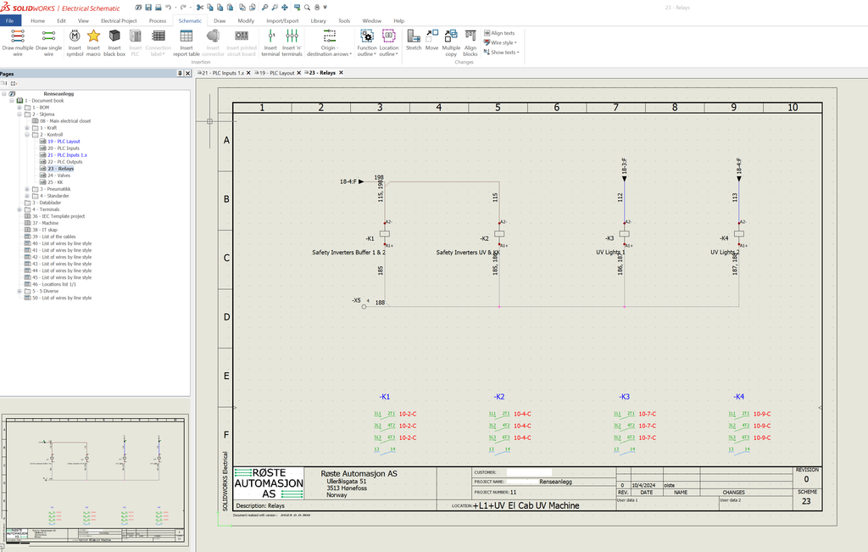
Task: Switch to the Library ribbon tab
Action: [x=319, y=20]
